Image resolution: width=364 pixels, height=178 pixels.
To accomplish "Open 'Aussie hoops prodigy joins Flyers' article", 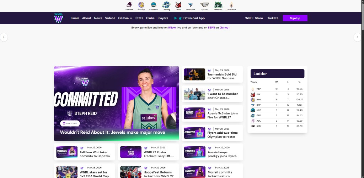I will click(213, 152).
